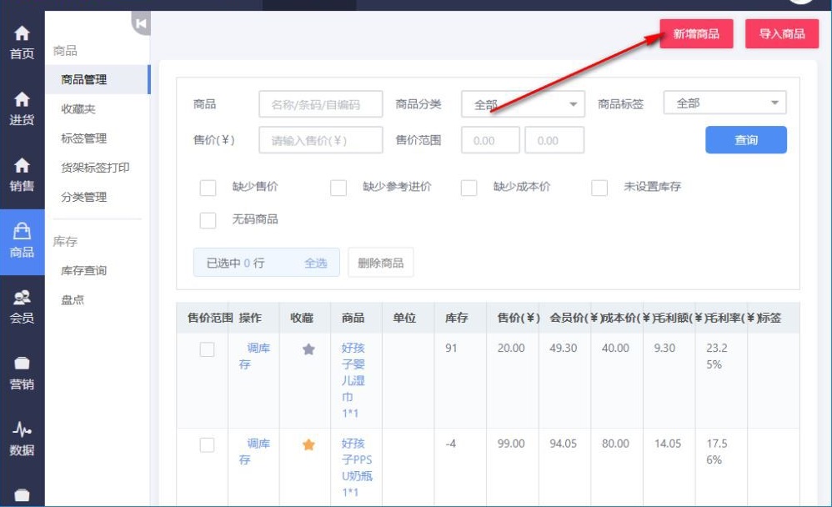Tick the checkbox of the 好孩子PPSU奶瓶 row
The height and width of the screenshot is (507, 832).
tap(206, 445)
